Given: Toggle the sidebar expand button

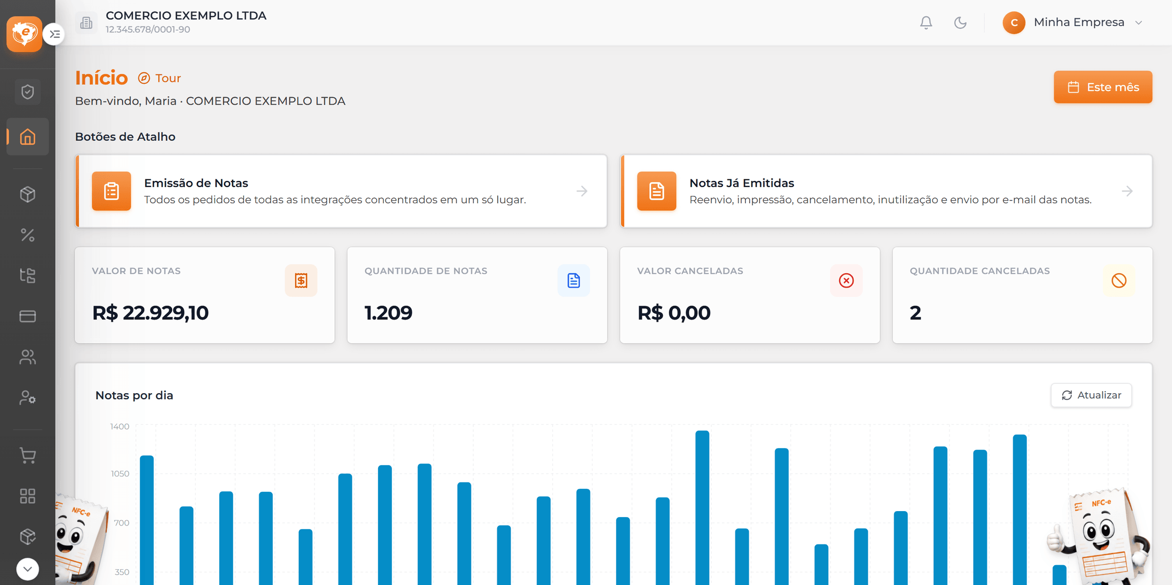Looking at the screenshot, I should click(x=54, y=34).
